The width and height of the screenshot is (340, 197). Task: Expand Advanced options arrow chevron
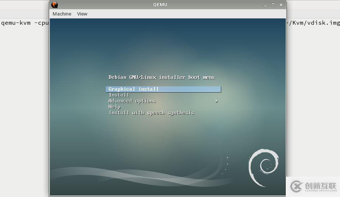pyautogui.click(x=216, y=101)
